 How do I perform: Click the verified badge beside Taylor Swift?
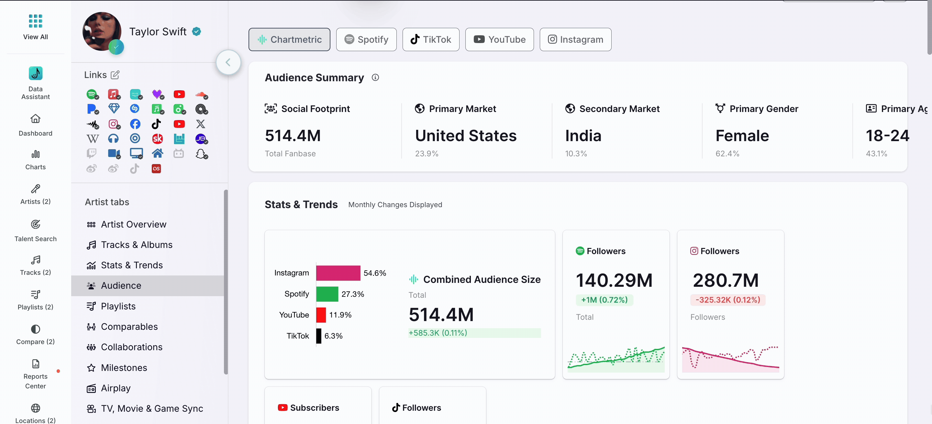tap(196, 31)
